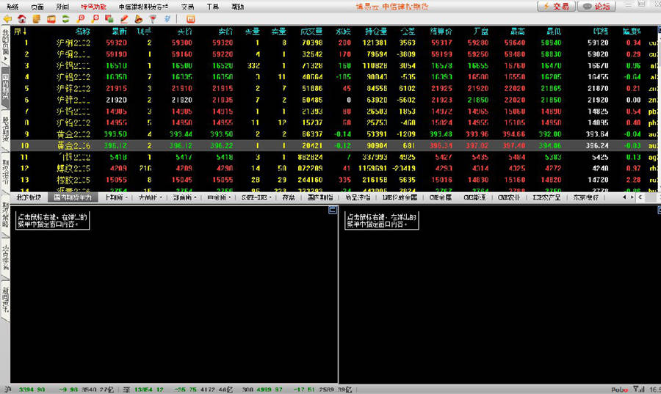This screenshot has height=394, width=661.
Task: Open the 系统 menu
Action: [12, 6]
